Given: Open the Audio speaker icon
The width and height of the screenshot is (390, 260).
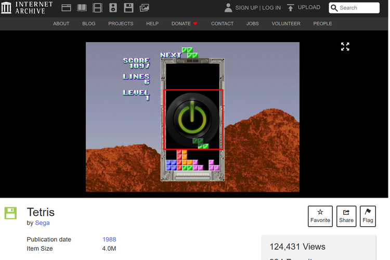Looking at the screenshot, I should pyautogui.click(x=113, y=8).
